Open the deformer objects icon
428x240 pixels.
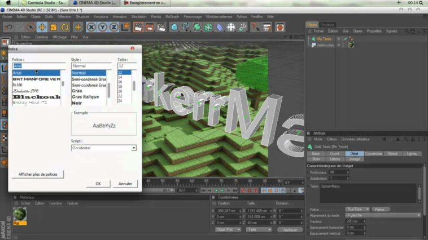click(x=220, y=27)
